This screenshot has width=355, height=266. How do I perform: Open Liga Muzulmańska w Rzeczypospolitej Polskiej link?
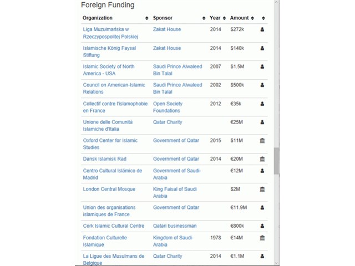(110, 33)
